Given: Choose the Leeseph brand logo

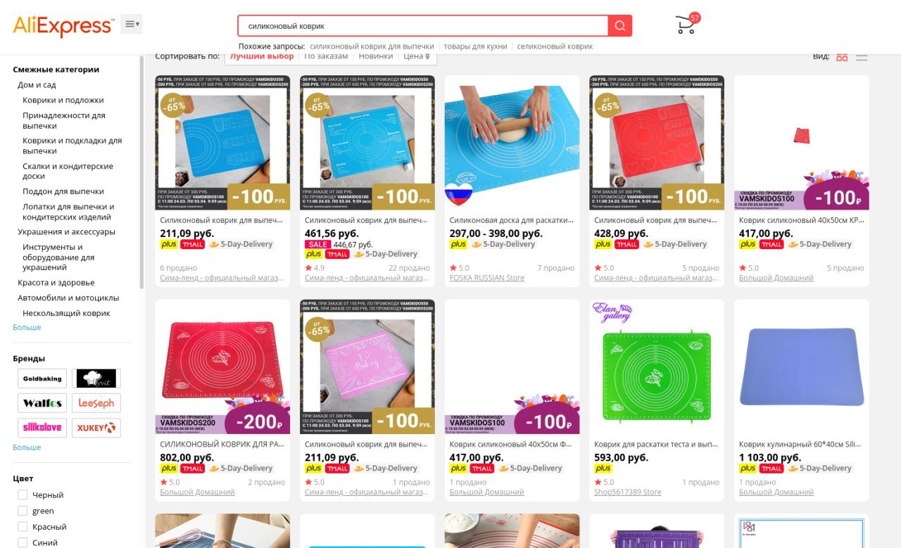Looking at the screenshot, I should click(x=96, y=403).
